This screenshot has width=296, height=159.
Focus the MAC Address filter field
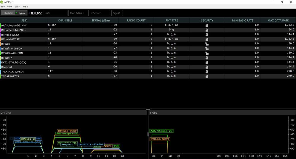[x=78, y=13]
